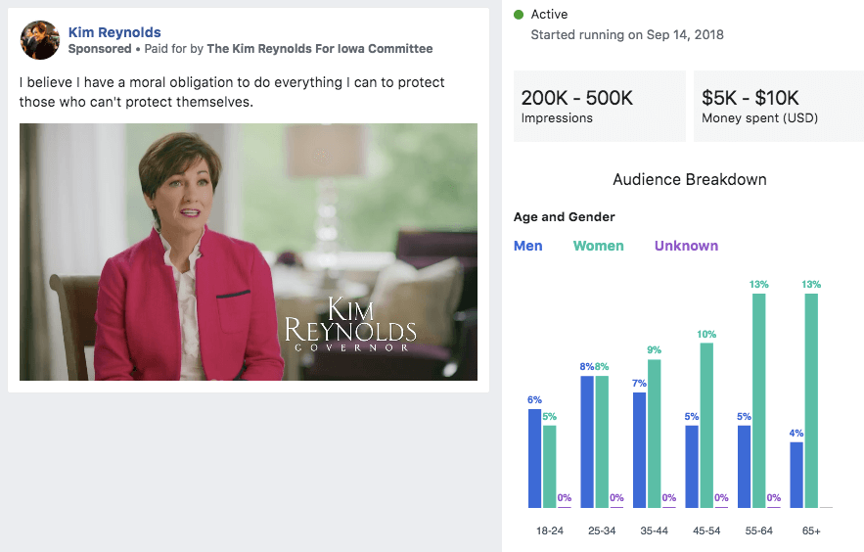
Task: Select the $5K - $10K Money spent box
Action: pos(778,107)
